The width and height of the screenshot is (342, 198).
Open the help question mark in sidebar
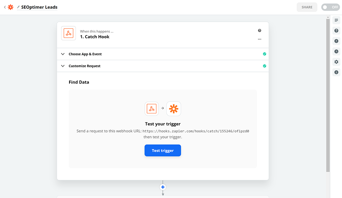336,31
